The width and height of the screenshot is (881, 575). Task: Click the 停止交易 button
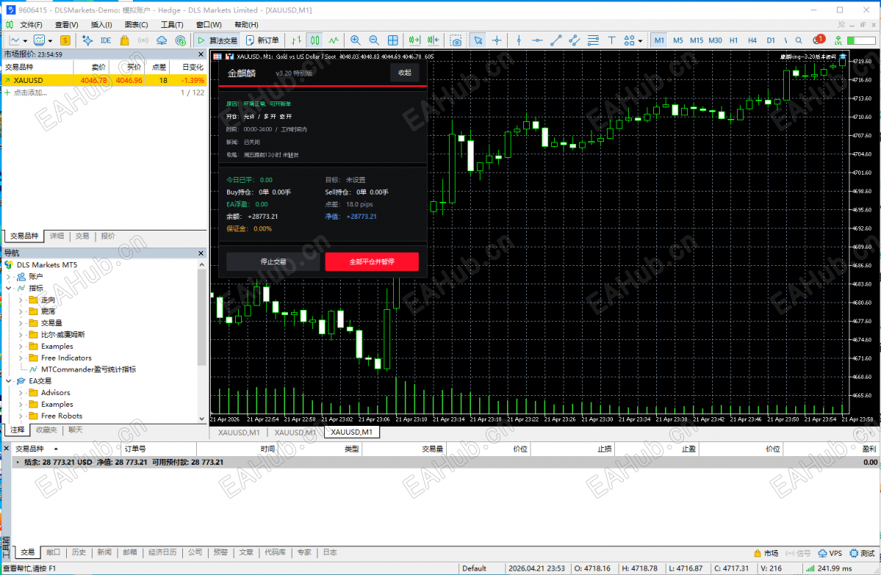[x=273, y=261]
